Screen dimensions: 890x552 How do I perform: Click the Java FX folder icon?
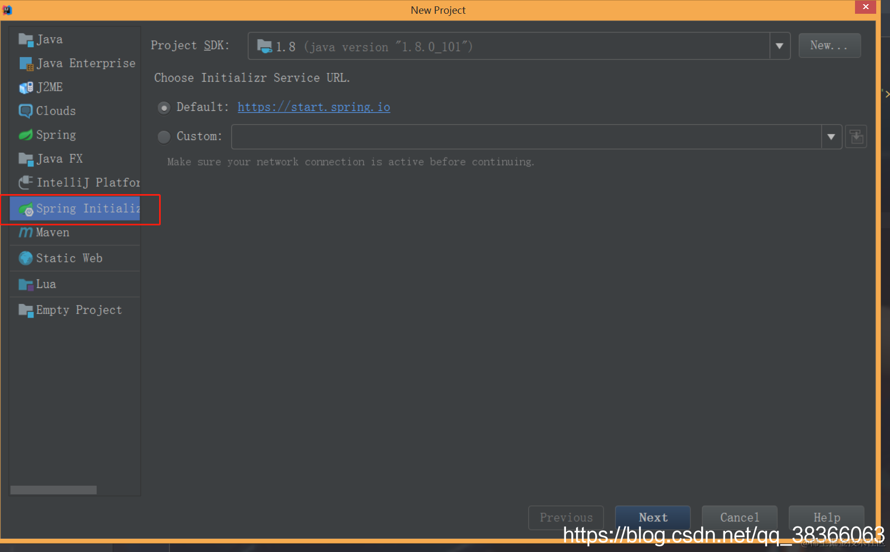(x=26, y=159)
